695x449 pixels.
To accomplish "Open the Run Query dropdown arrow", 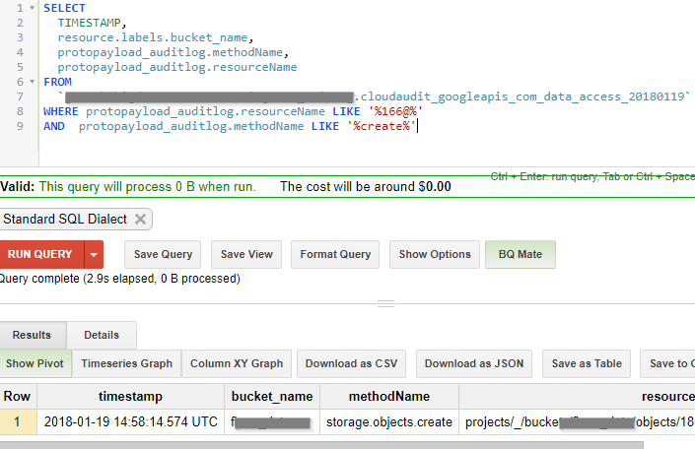I will coord(94,254).
